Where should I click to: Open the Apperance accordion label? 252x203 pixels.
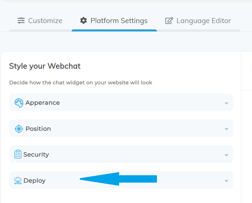tap(43, 103)
